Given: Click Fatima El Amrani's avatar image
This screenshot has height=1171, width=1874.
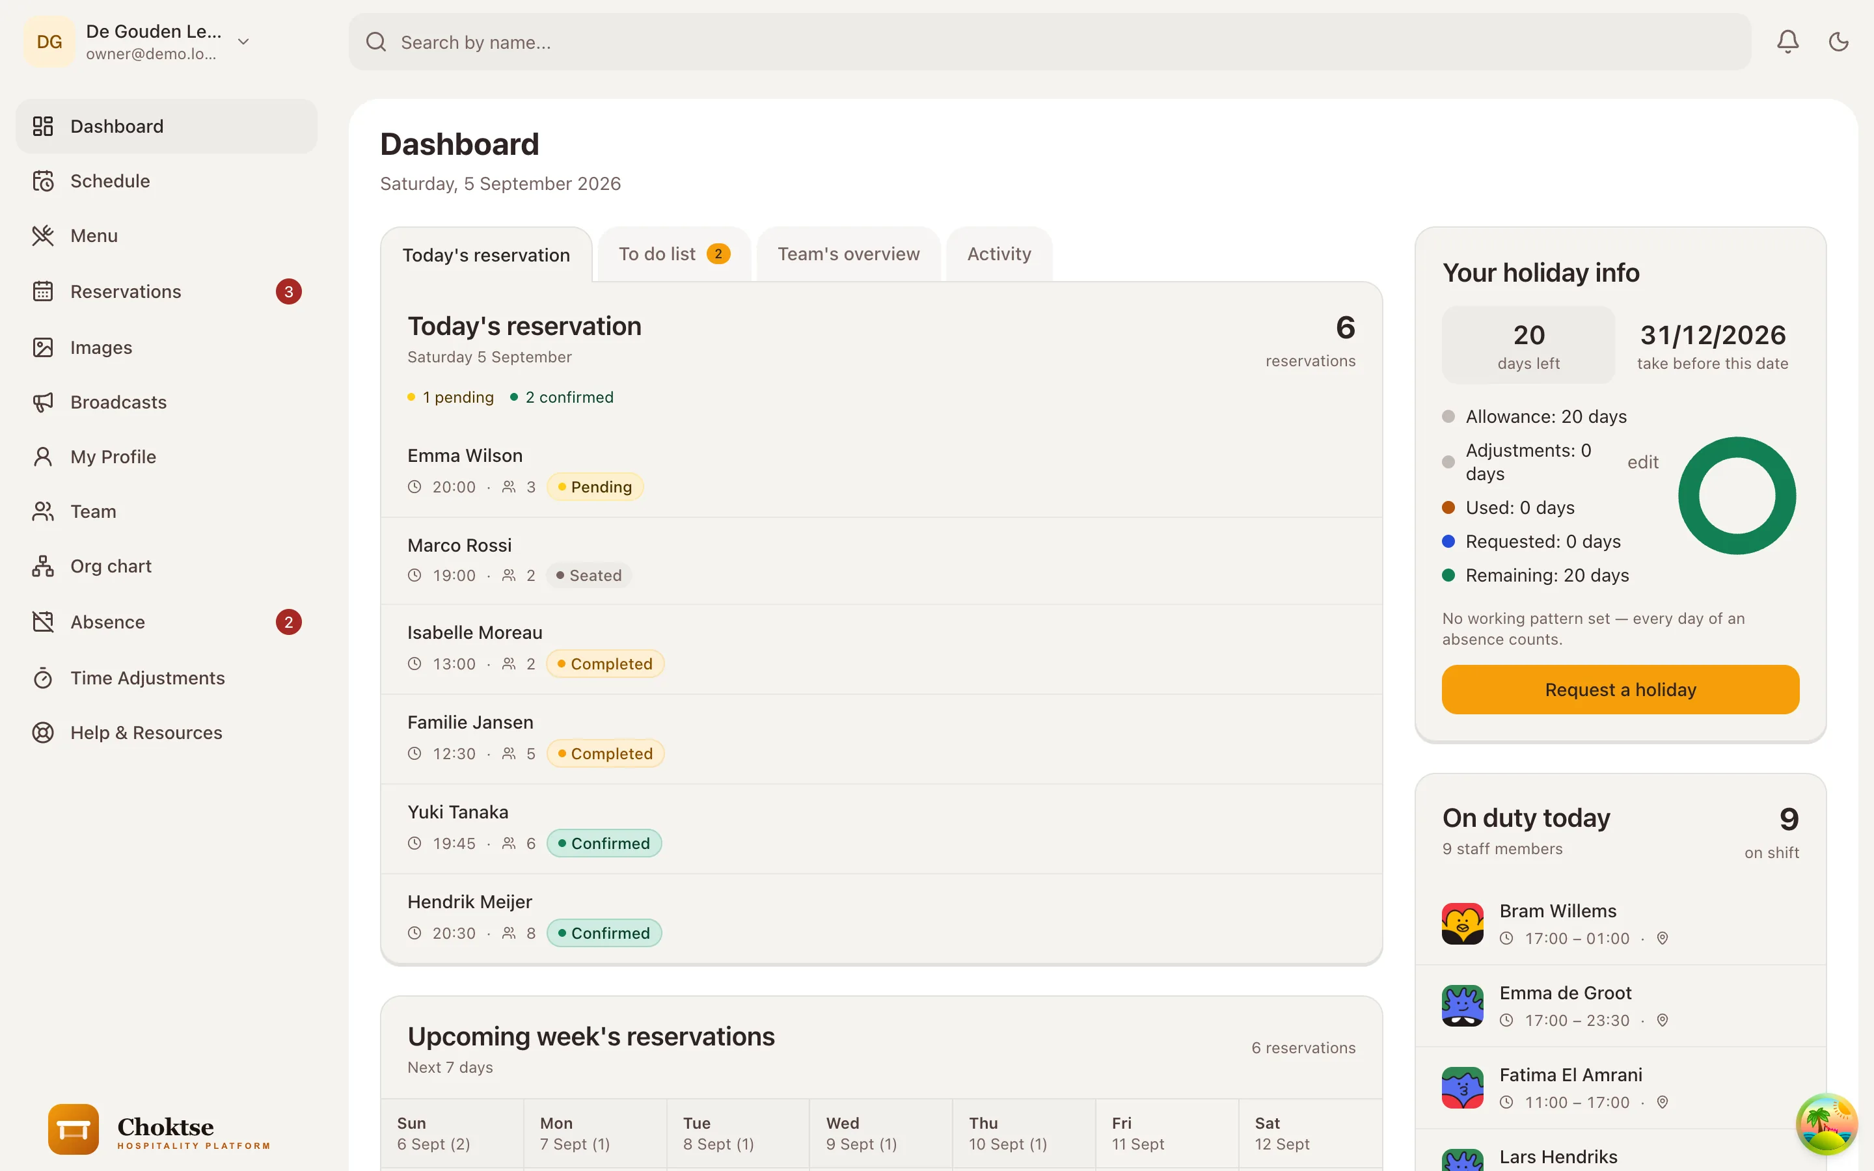Looking at the screenshot, I should click(x=1462, y=1088).
